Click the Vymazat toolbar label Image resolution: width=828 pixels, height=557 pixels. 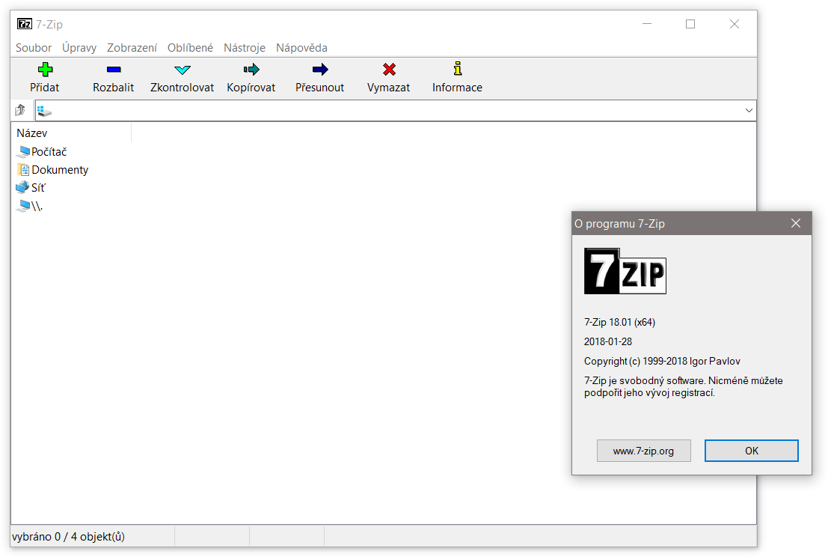389,88
